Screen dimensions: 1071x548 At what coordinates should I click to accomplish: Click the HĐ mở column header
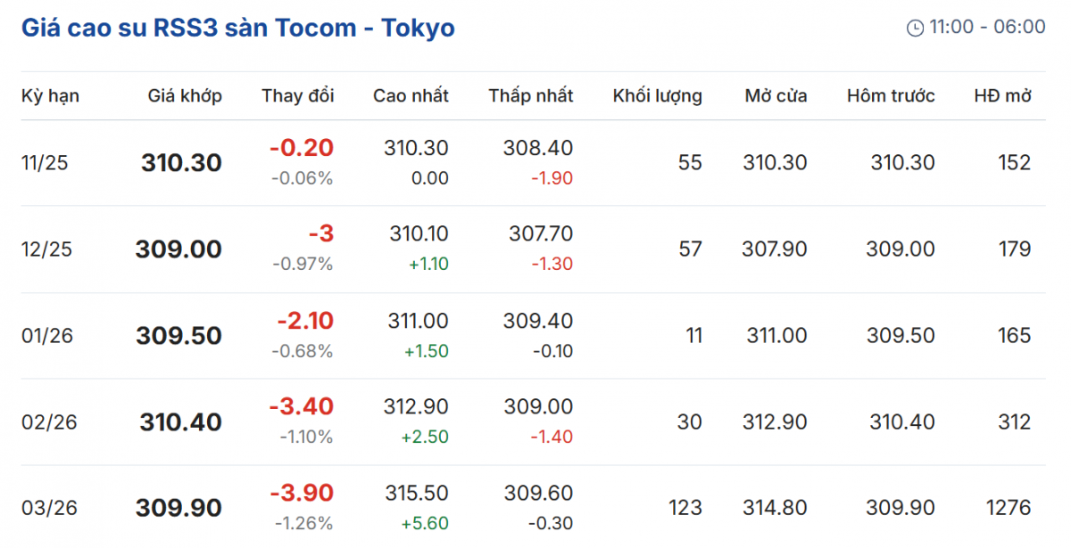click(x=1002, y=96)
